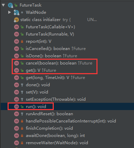The image size is (134, 148).
Task: Select runAndReset(): boolean method
Action: [49, 114]
